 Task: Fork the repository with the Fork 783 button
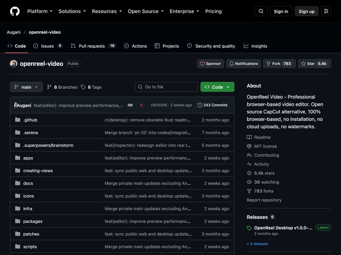(x=279, y=63)
